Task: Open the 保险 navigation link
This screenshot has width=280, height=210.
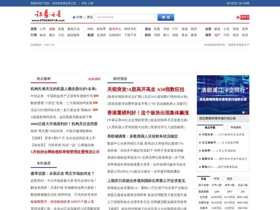Action: pos(175,35)
